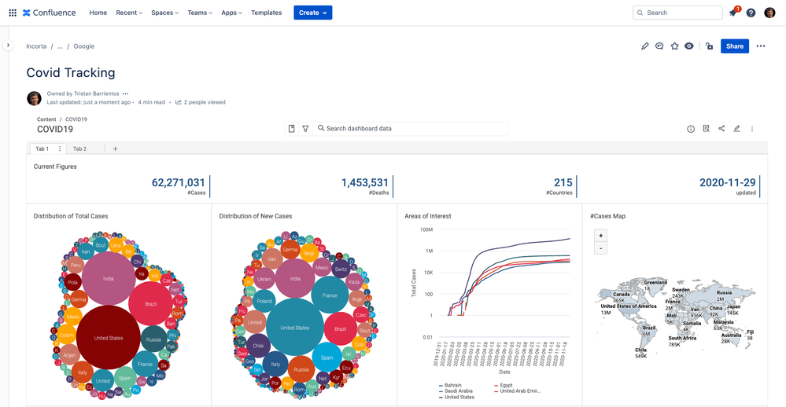Open Google breadcrumb link
Screen dimensions: 786x407
(83, 46)
